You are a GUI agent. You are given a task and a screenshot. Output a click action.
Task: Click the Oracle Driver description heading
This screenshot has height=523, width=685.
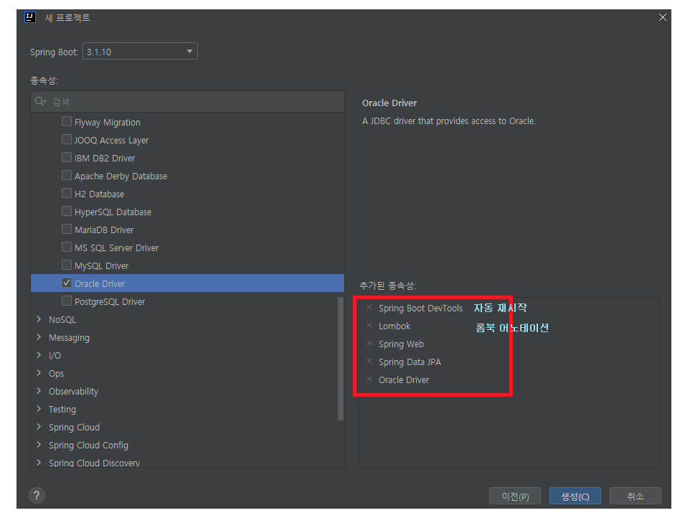pos(389,103)
